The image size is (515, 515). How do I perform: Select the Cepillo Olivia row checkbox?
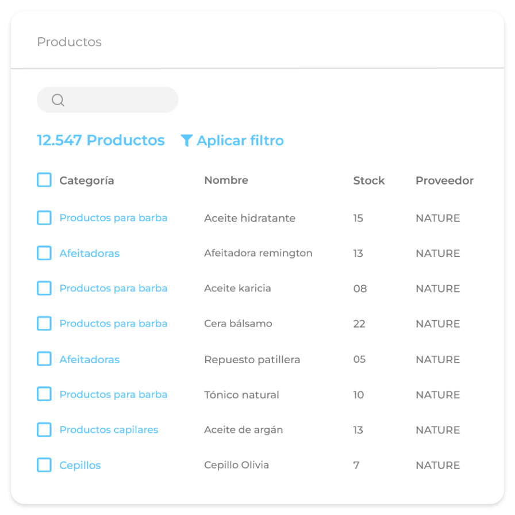point(44,465)
